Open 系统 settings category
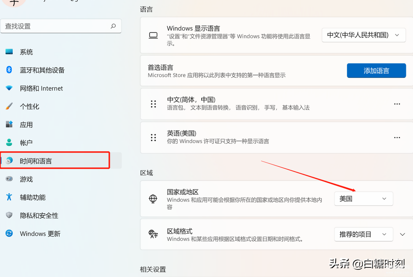413x277 pixels. coord(61,52)
